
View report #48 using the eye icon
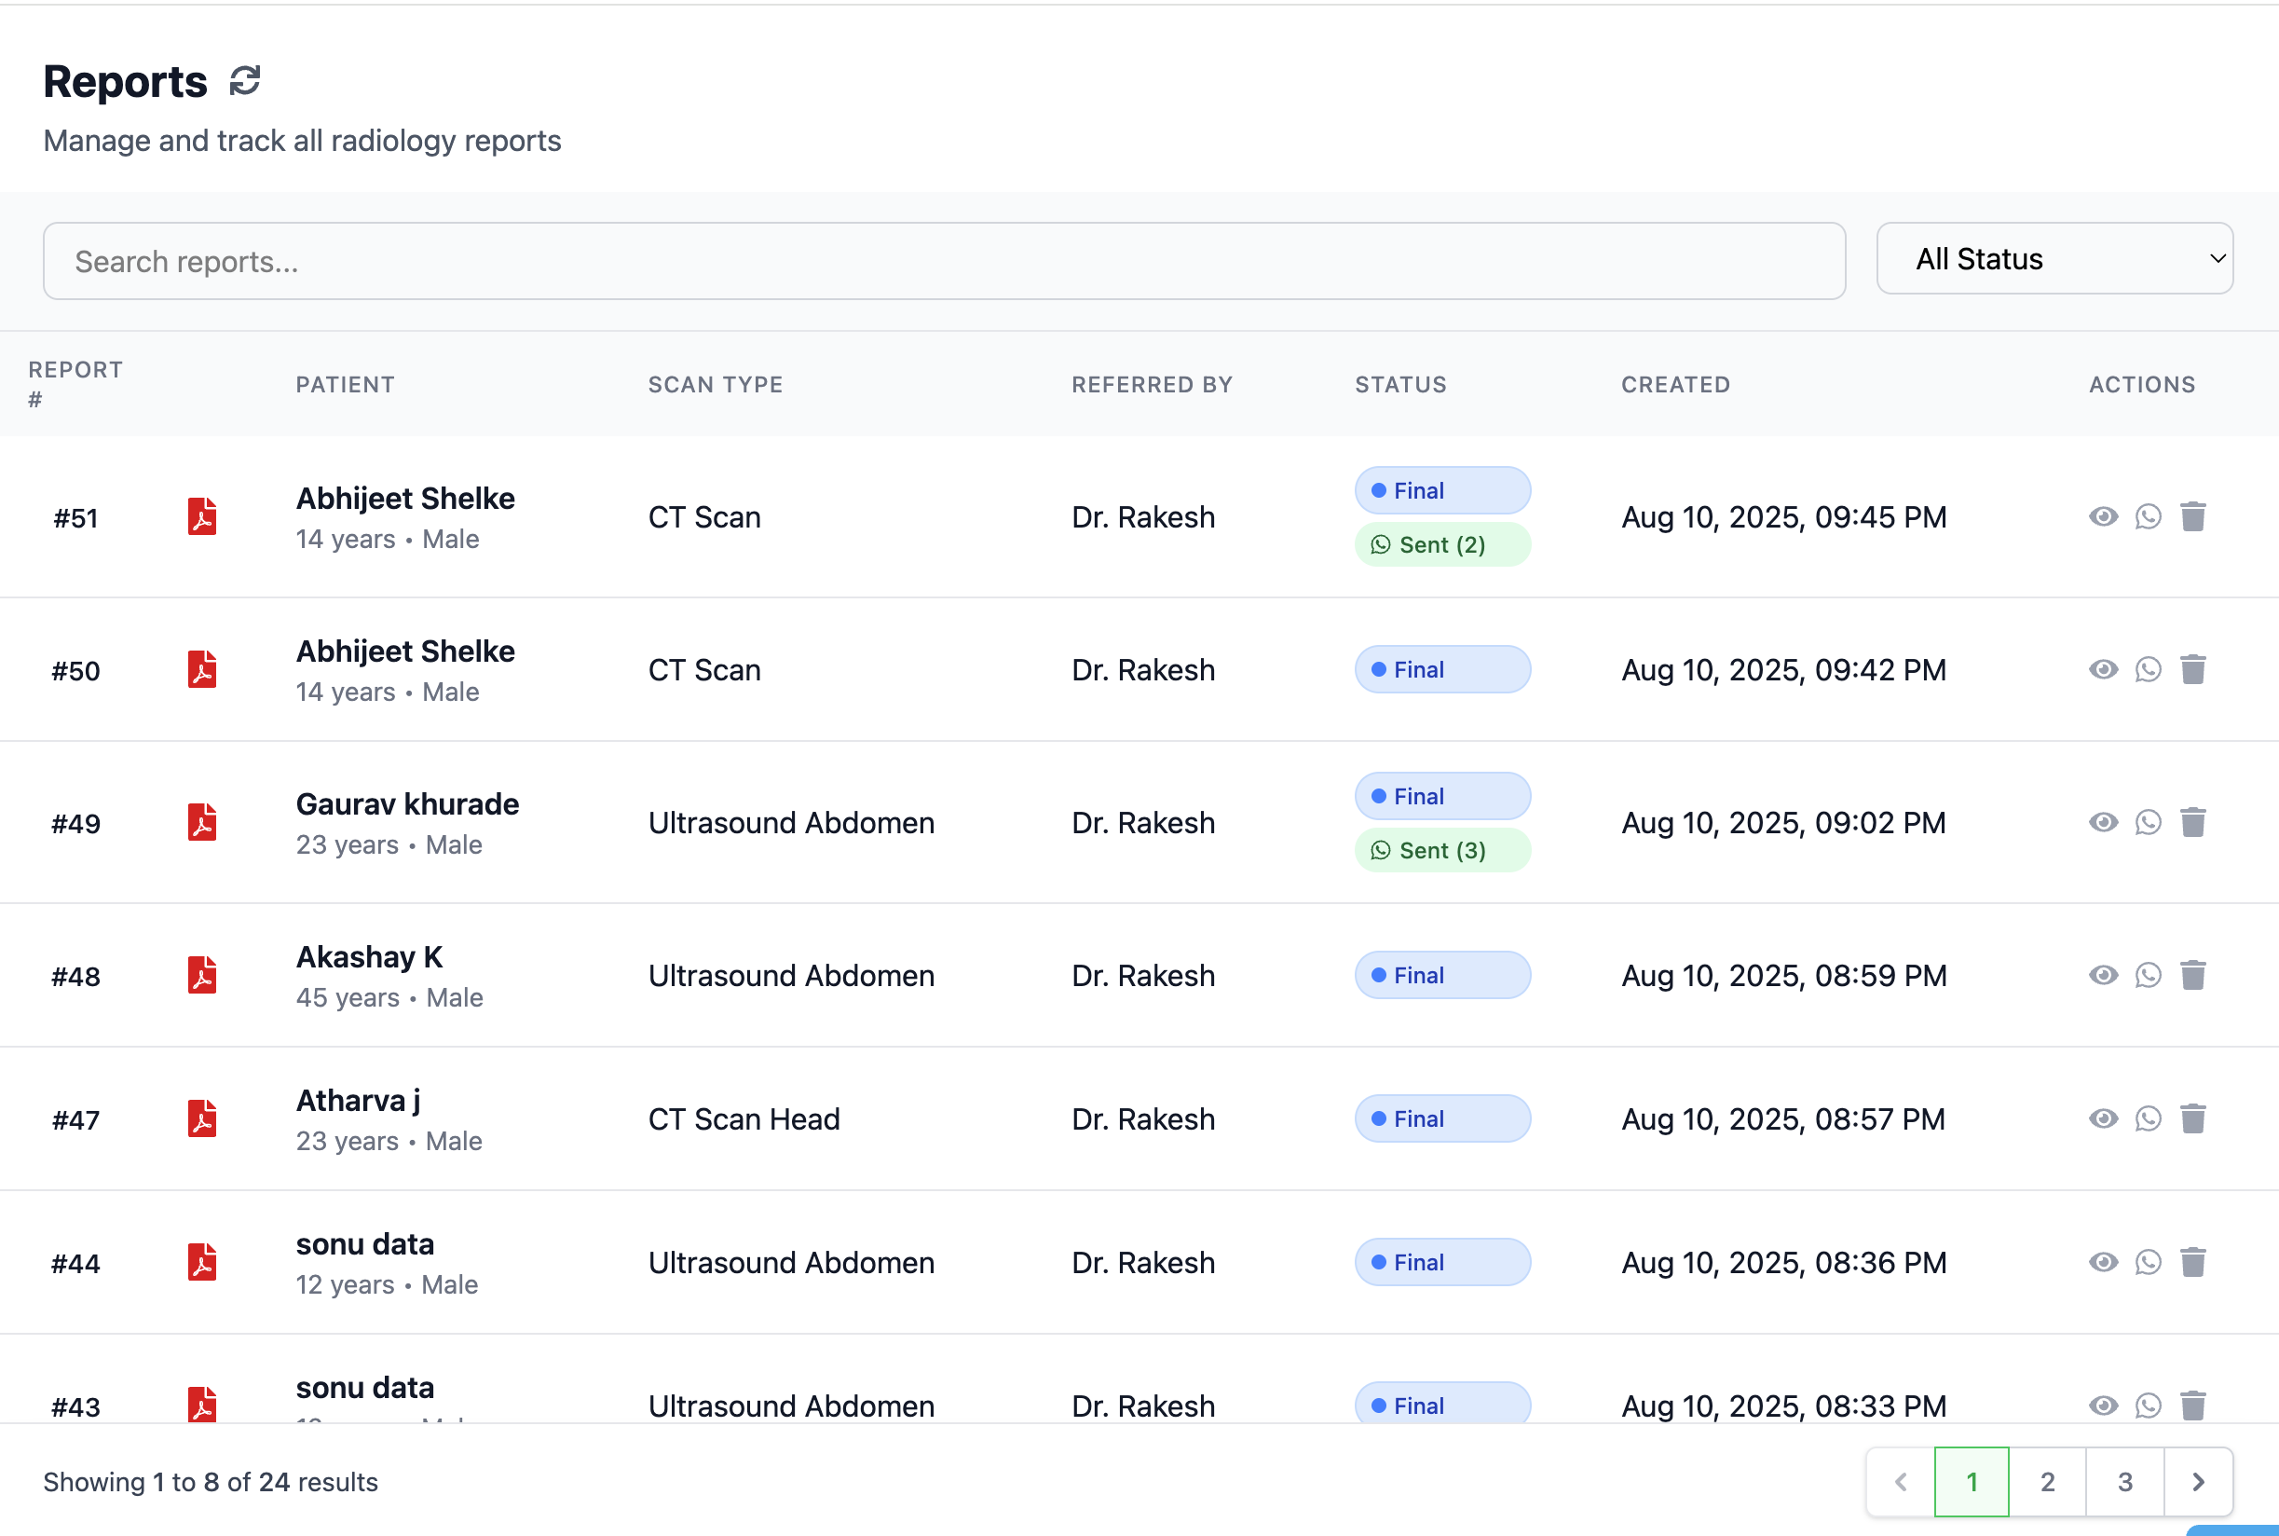(x=2103, y=975)
